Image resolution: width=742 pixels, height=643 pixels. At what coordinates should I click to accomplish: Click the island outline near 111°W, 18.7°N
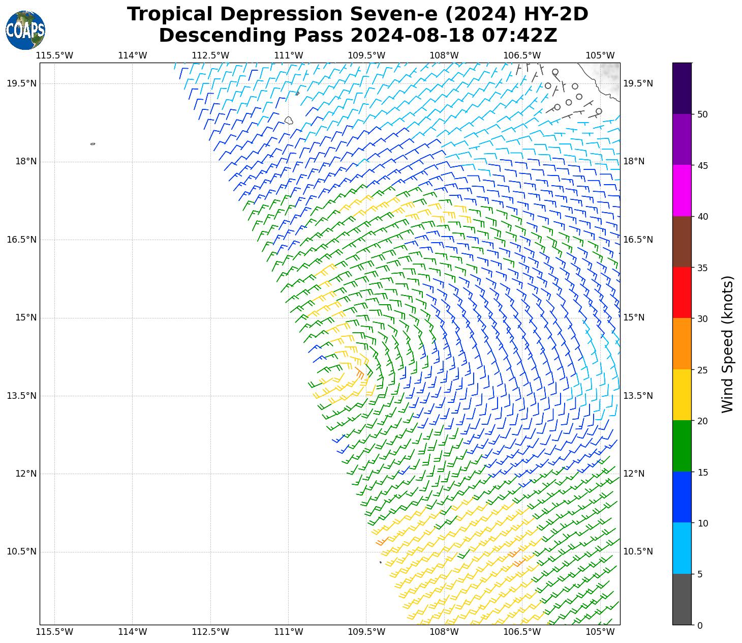click(289, 121)
